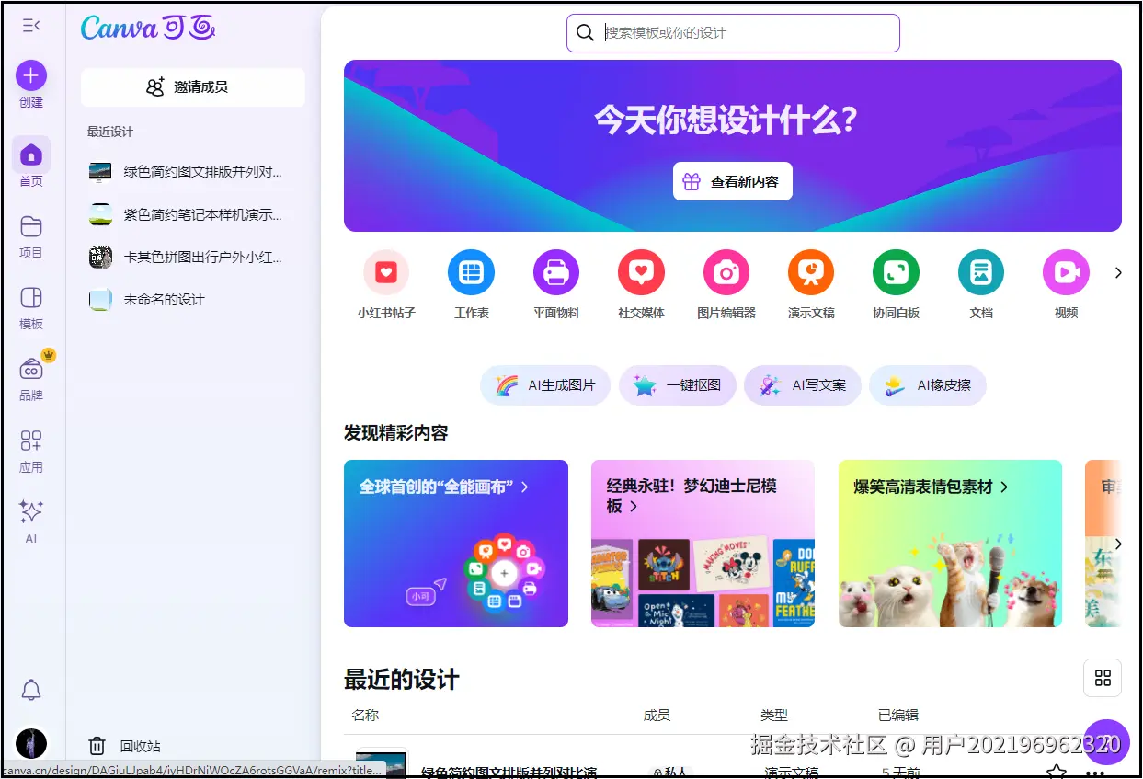1143x779 pixels.
Task: Open 爆笑高清表情包素材 card
Action: (950, 544)
